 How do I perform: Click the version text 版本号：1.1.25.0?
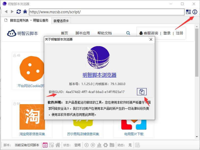coord(81,84)
